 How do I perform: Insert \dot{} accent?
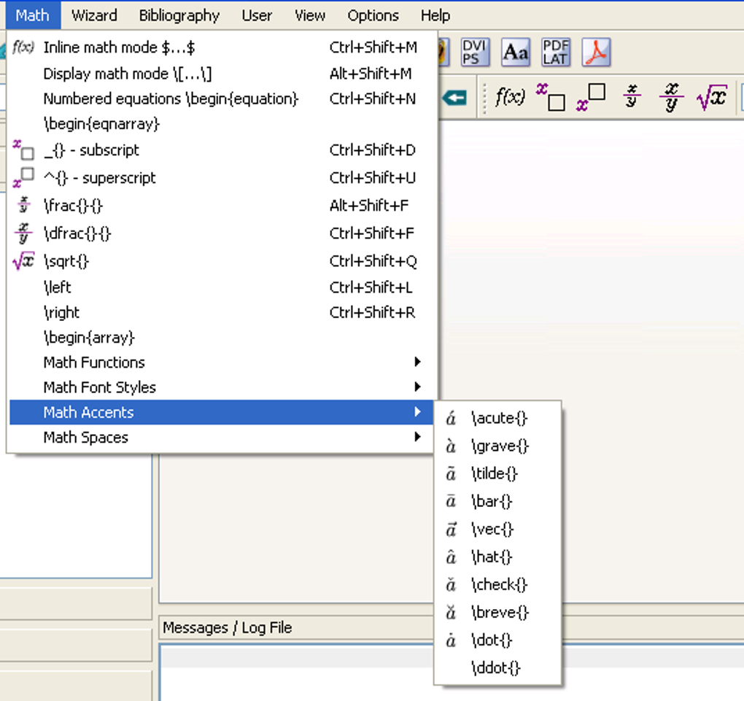tap(497, 640)
